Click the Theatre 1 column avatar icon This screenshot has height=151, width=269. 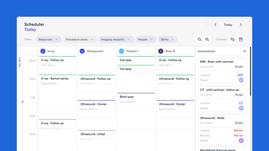coord(121,51)
